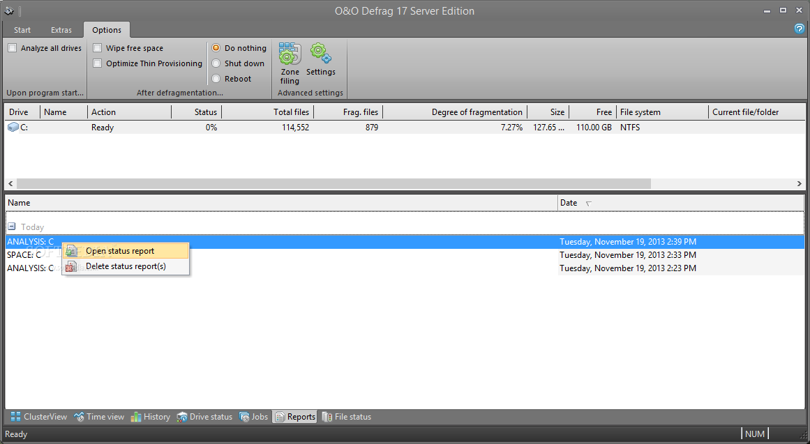Viewport: 810px width, 444px height.
Task: Click the 7.27% fragmentation value
Action: [511, 127]
